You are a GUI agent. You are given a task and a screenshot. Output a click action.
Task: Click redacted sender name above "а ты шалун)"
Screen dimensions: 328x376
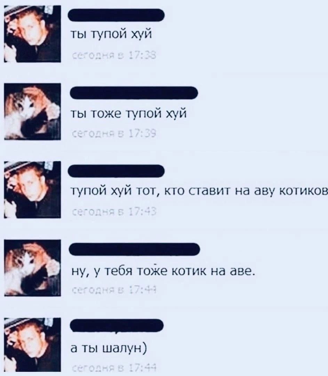click(x=117, y=326)
